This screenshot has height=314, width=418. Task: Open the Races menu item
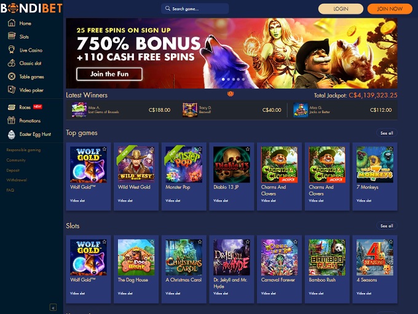pyautogui.click(x=25, y=107)
